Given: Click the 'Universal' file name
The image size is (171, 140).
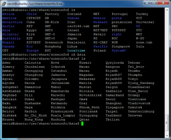Looking at the screenshot, I should (145, 22).
